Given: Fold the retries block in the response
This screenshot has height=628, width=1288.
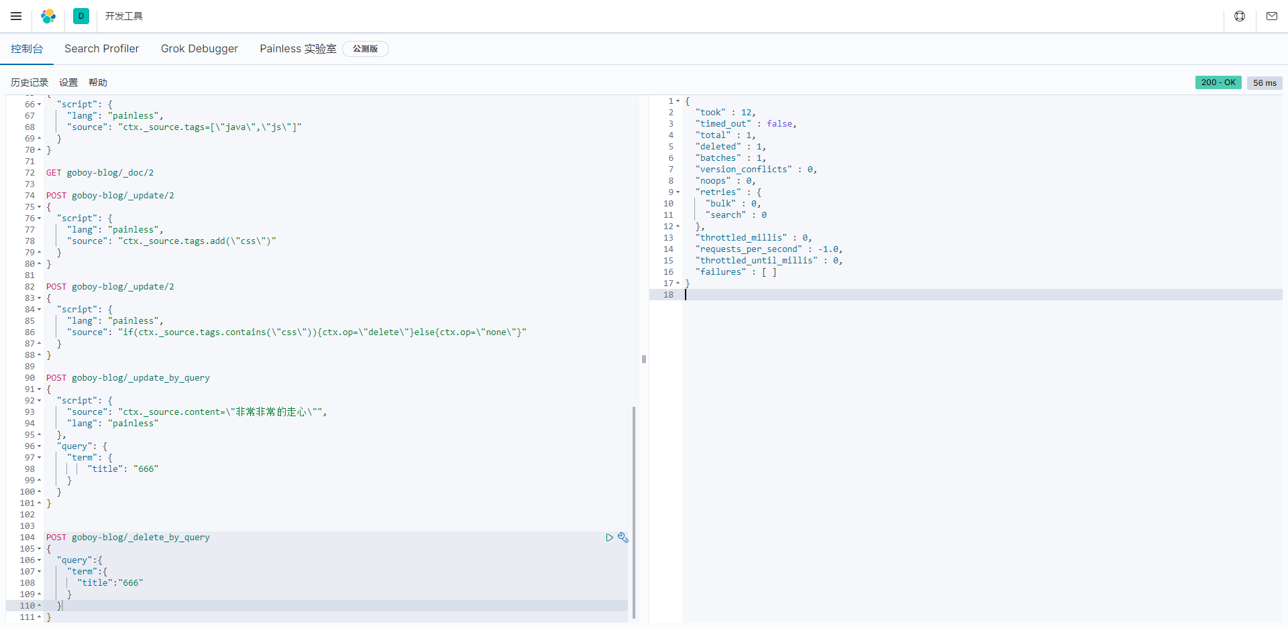Looking at the screenshot, I should (x=678, y=192).
